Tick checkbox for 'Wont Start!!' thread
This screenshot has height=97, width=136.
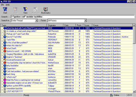click(x=2, y=48)
